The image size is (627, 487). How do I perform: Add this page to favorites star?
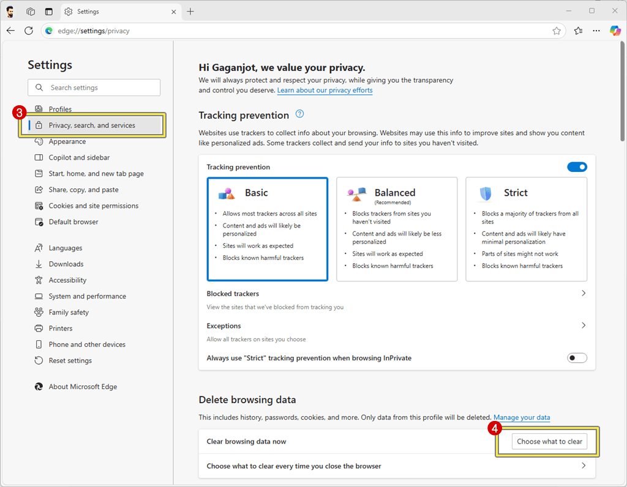556,31
